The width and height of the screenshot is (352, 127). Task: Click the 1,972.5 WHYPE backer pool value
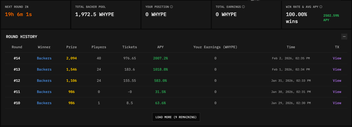[94, 14]
